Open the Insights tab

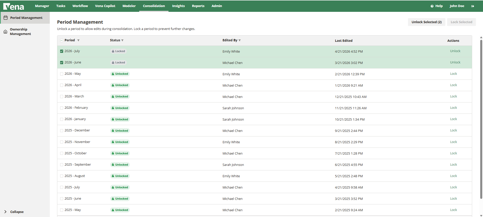[x=178, y=6]
